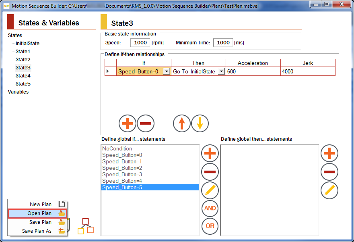This screenshot has height=242, width=354.
Task: Select Speed_Button=5 in global if list
Action: [x=150, y=187]
